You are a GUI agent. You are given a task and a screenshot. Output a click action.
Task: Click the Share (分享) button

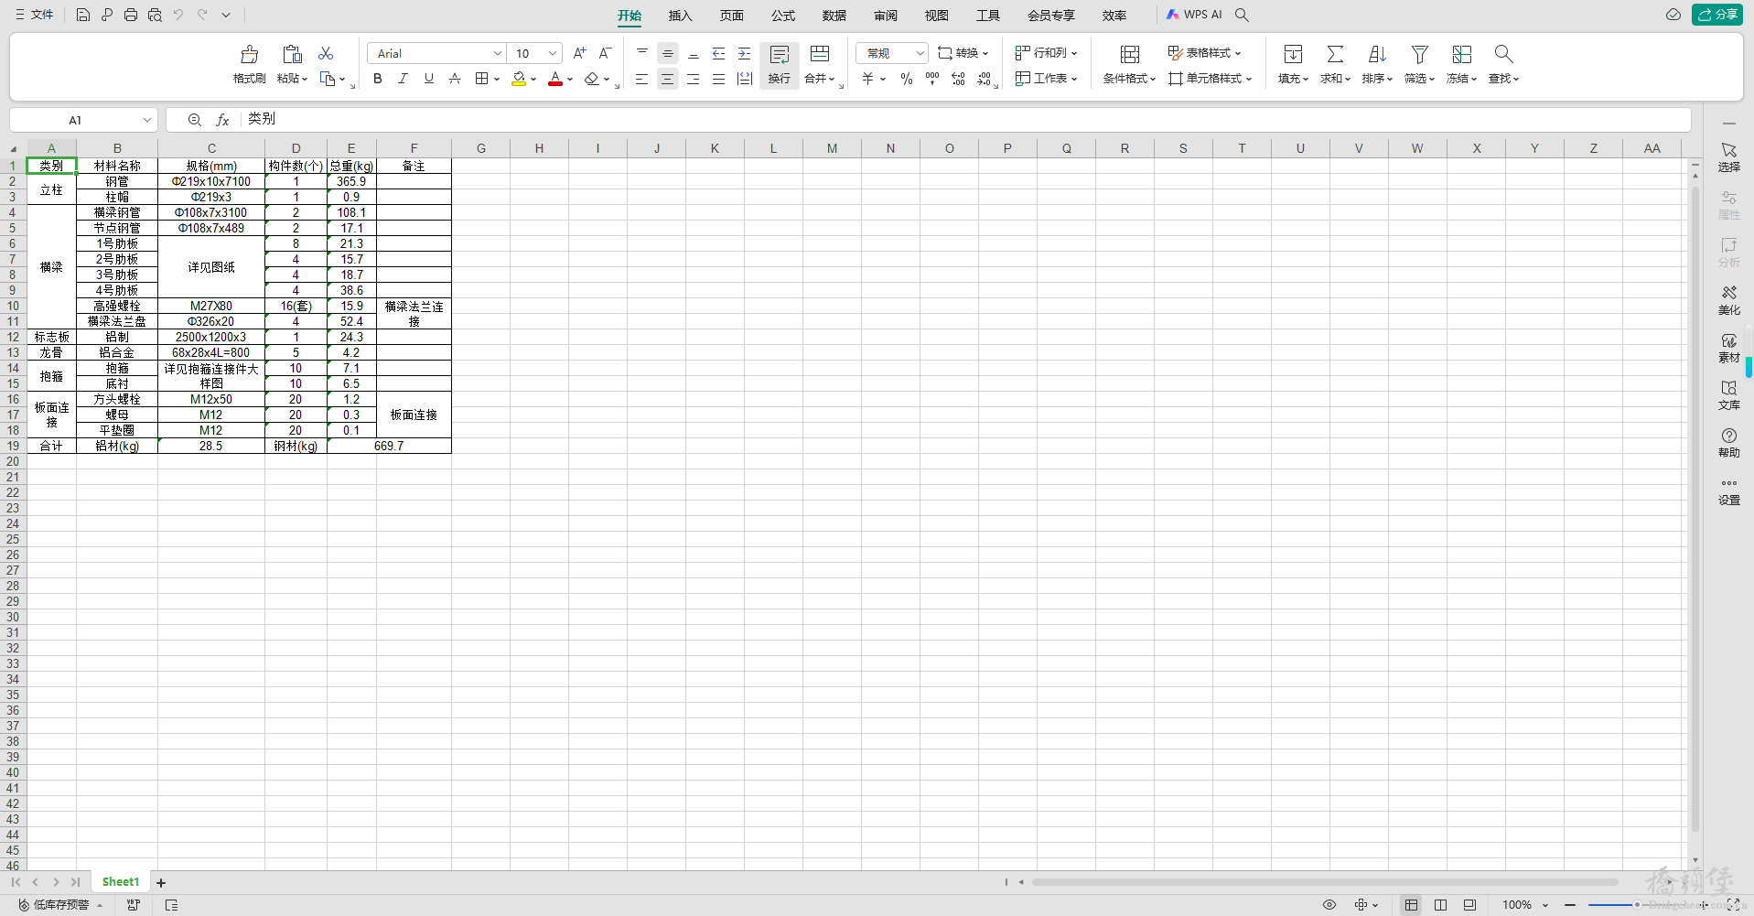coord(1717,15)
